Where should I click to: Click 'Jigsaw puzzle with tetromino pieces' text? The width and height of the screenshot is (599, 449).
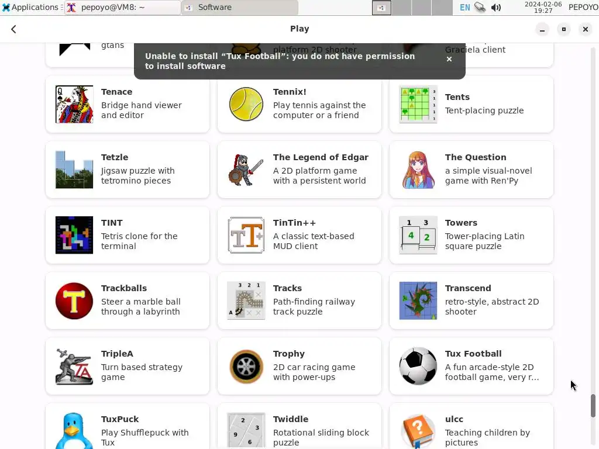[x=137, y=175]
